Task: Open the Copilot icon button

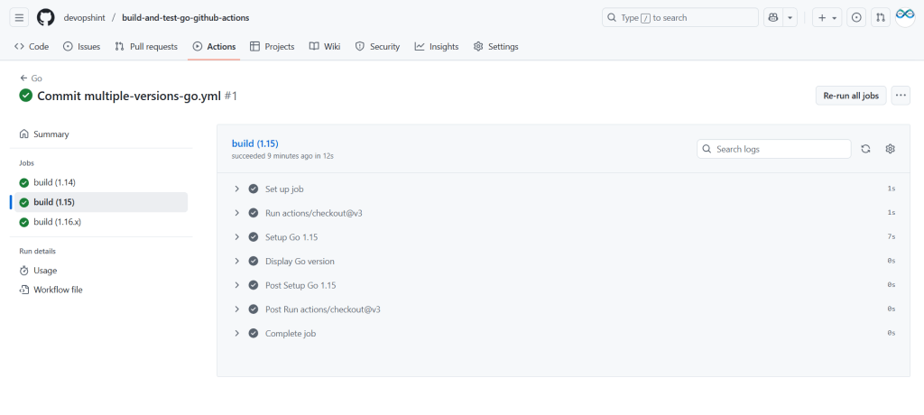Action: tap(772, 18)
